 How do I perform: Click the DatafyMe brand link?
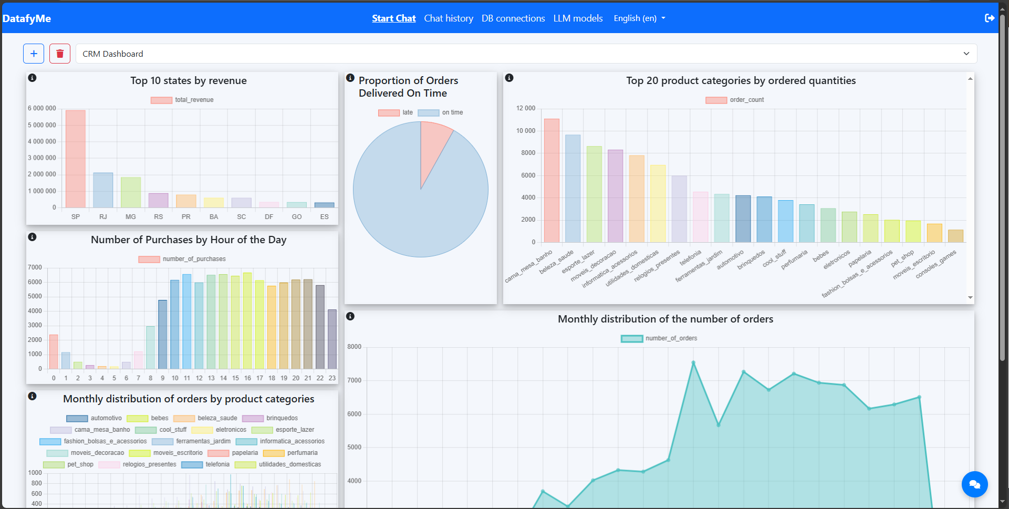(x=27, y=18)
